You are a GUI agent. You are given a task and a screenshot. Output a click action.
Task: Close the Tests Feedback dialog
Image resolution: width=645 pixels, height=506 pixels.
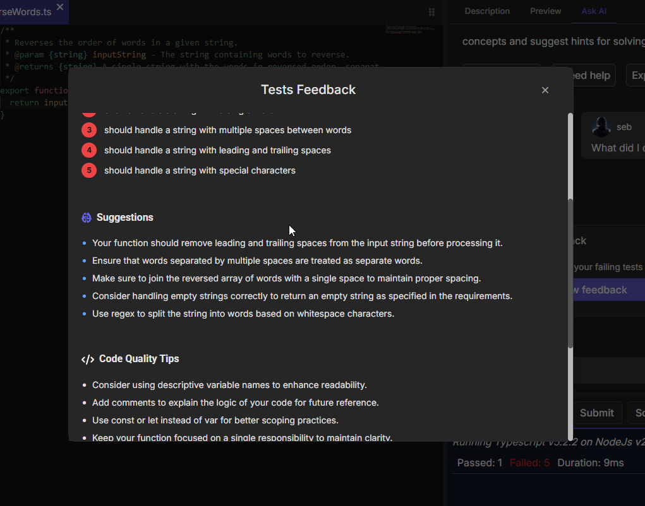coord(545,90)
